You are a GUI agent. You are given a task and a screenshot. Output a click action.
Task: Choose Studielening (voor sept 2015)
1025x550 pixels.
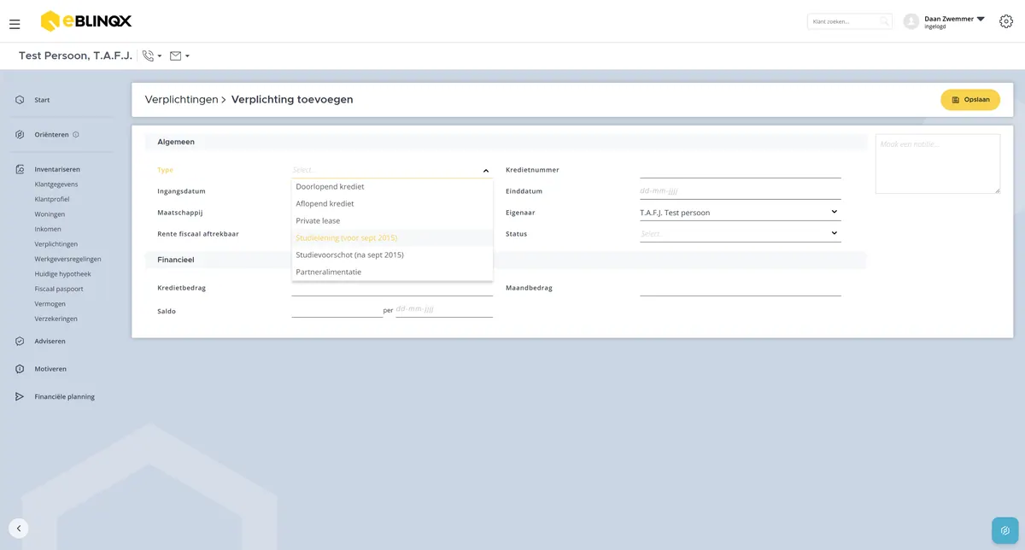(x=392, y=237)
